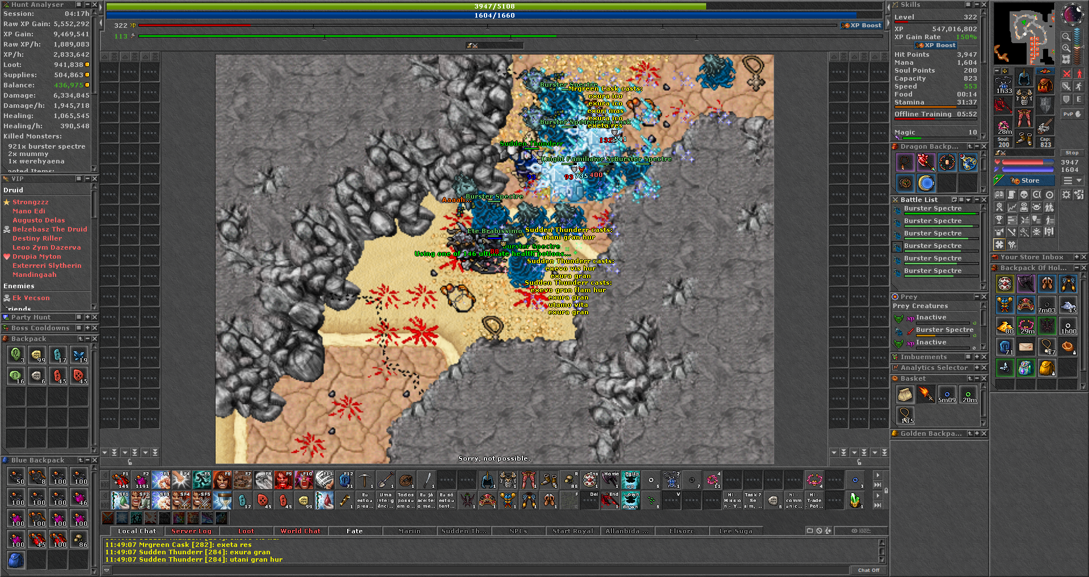Select Ek Vecson in Enemies list
The height and width of the screenshot is (577, 1089).
coord(31,298)
